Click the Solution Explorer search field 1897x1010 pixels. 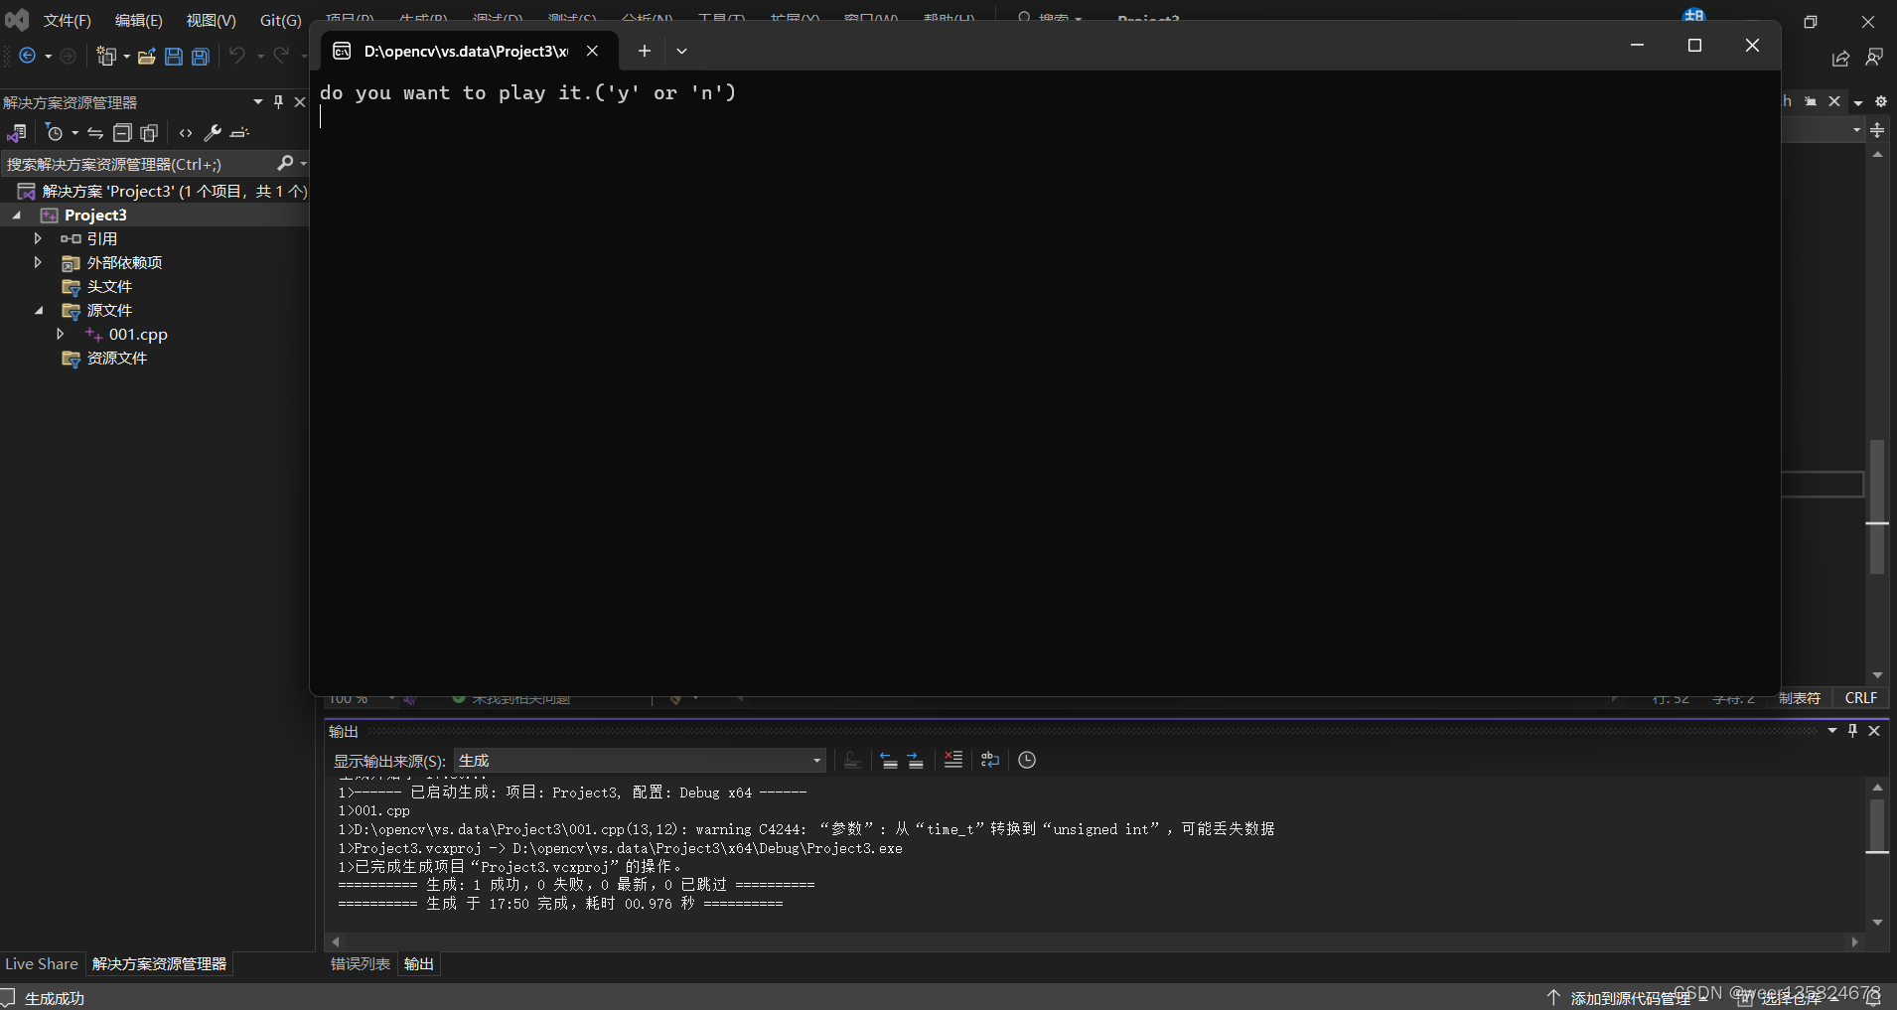pyautogui.click(x=139, y=164)
